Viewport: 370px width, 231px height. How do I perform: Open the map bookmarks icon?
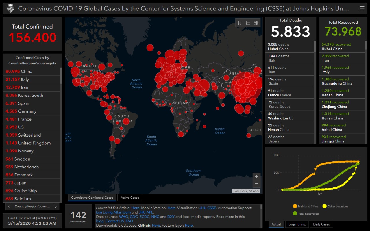pos(240,23)
